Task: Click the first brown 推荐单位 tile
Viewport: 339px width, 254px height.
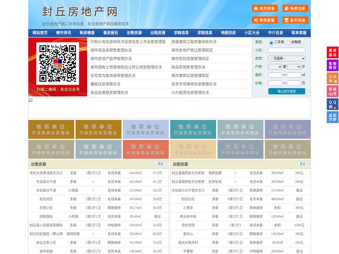Action: pos(51,129)
